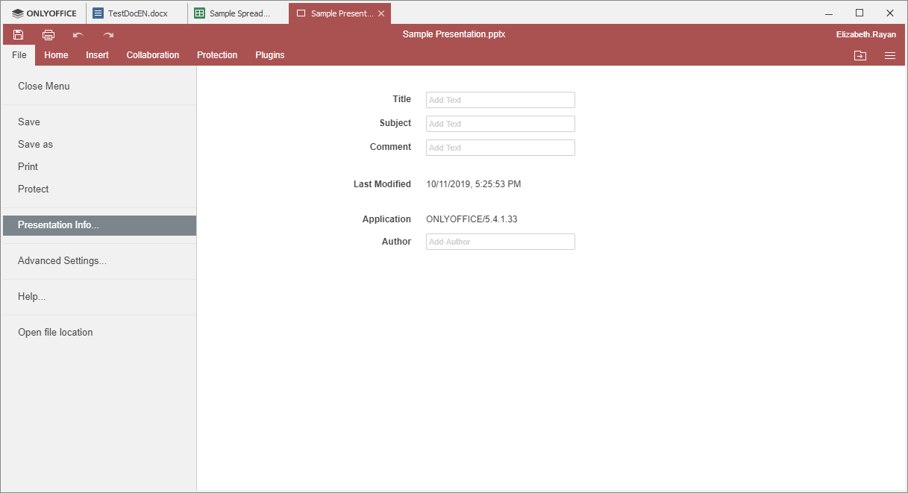Choose Print in the file menu

click(x=99, y=166)
